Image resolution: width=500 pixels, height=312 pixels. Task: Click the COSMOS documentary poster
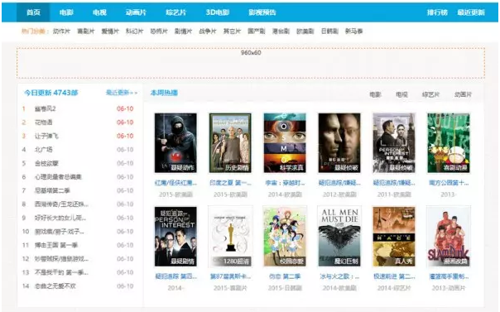(x=285, y=143)
